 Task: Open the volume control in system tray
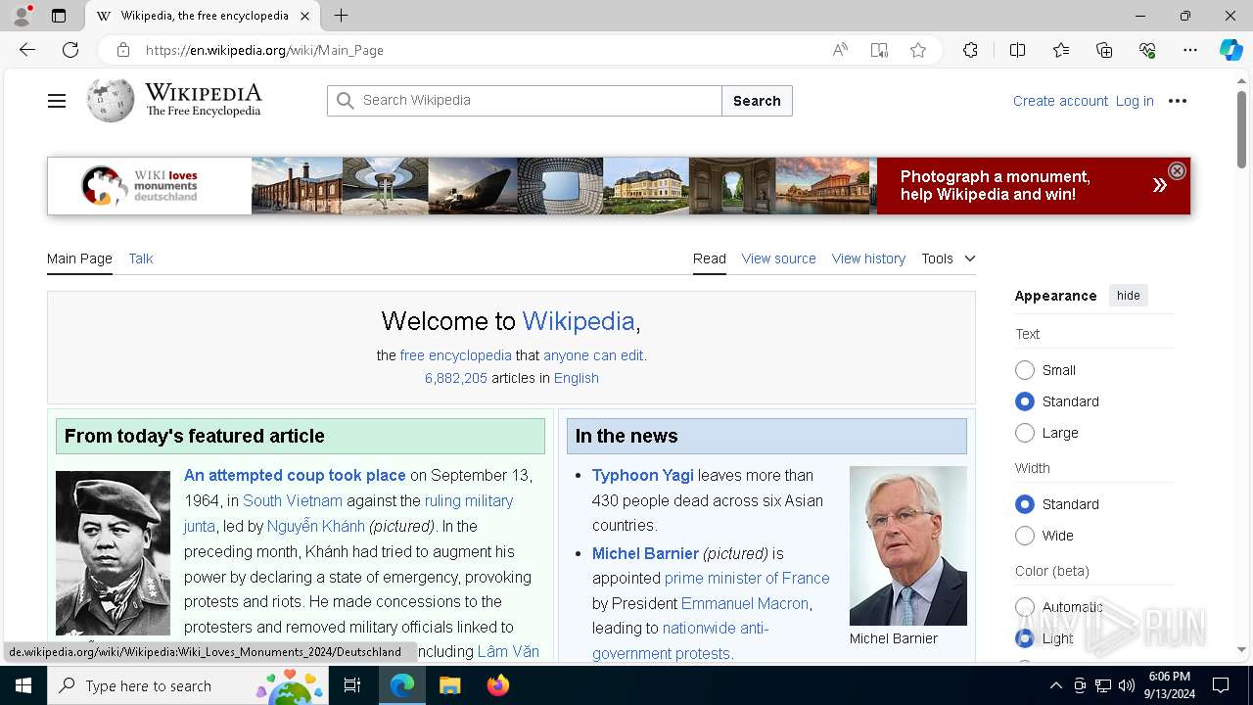pos(1127,685)
